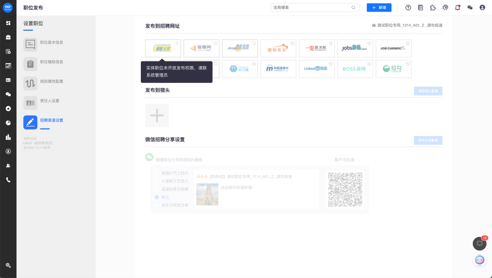Select the 最佳东方 job site card
Viewport: 492px width, 278px height.
click(278, 48)
